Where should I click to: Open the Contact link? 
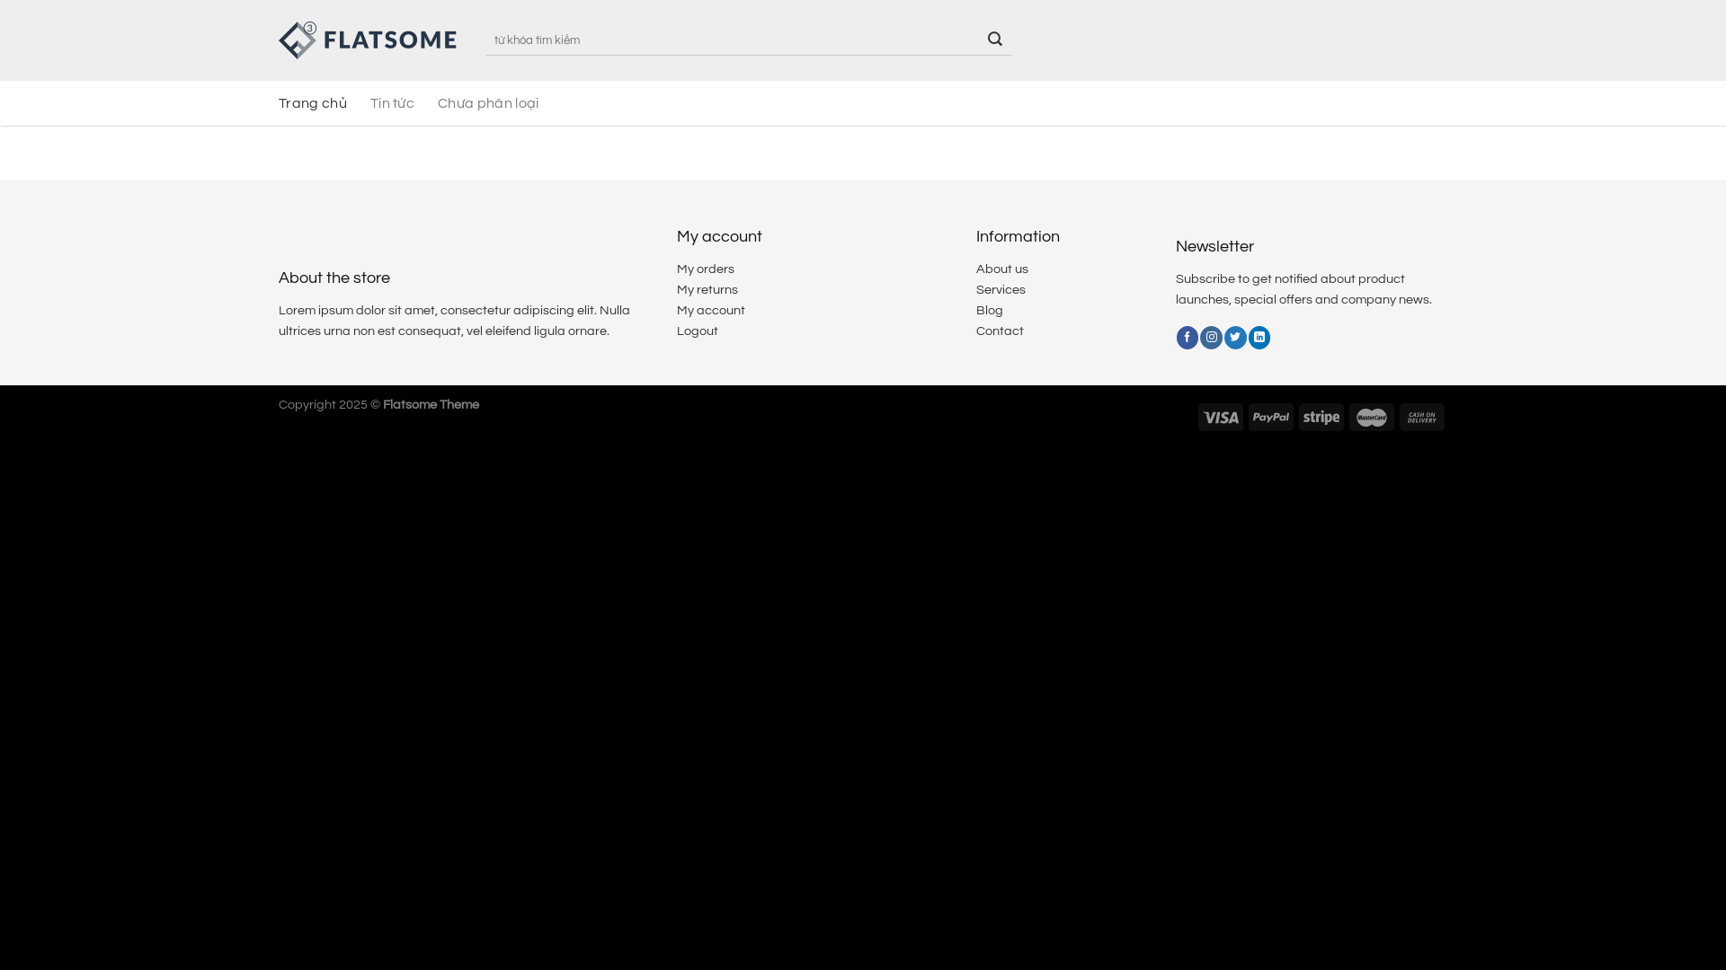(x=1000, y=331)
